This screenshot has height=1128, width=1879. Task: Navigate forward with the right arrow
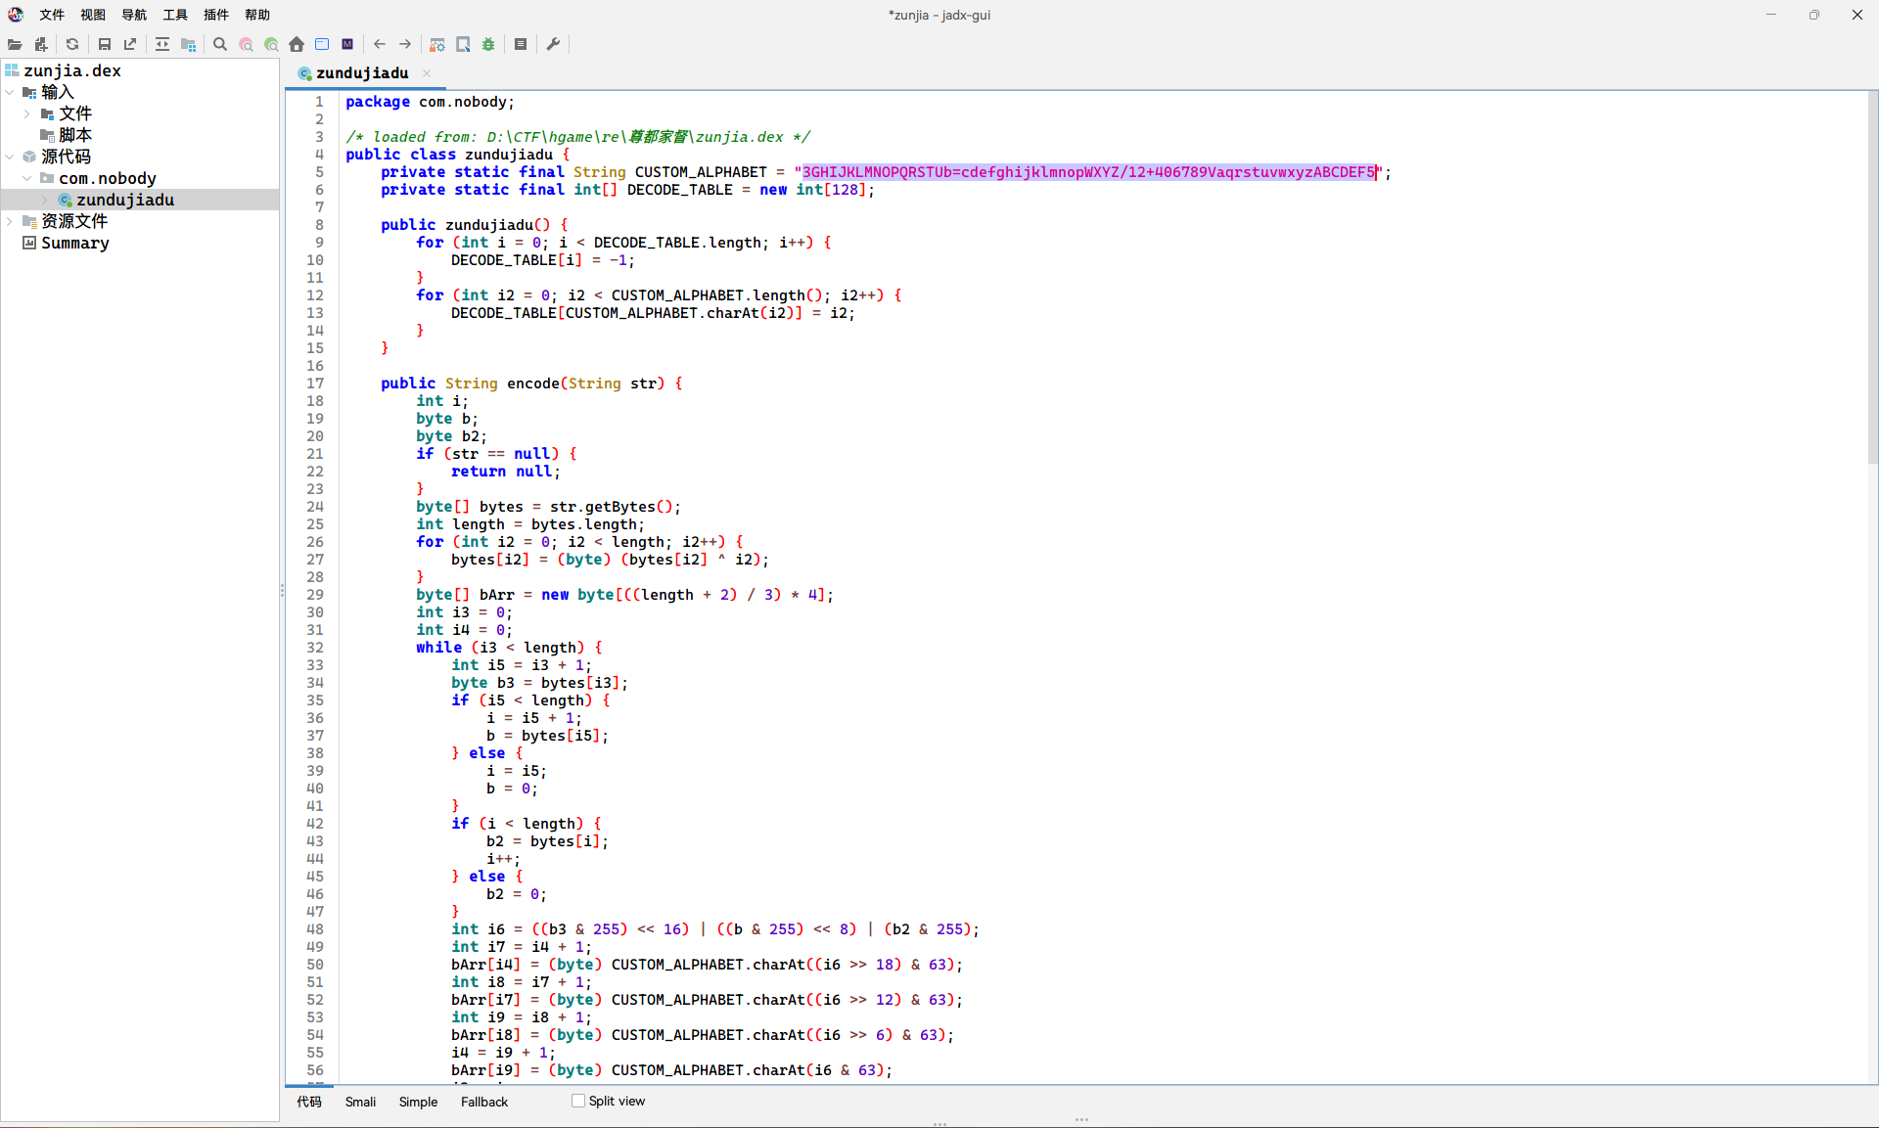coord(405,44)
